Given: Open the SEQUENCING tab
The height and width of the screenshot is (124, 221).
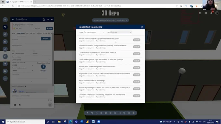Looking at the screenshot, I should point(31,33).
